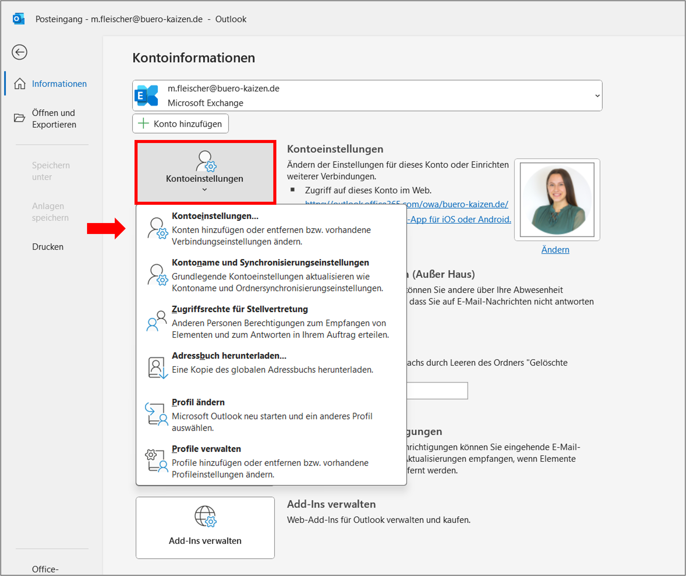Click the profile photo thumbnail
Viewport: 686px width, 576px height.
point(557,200)
